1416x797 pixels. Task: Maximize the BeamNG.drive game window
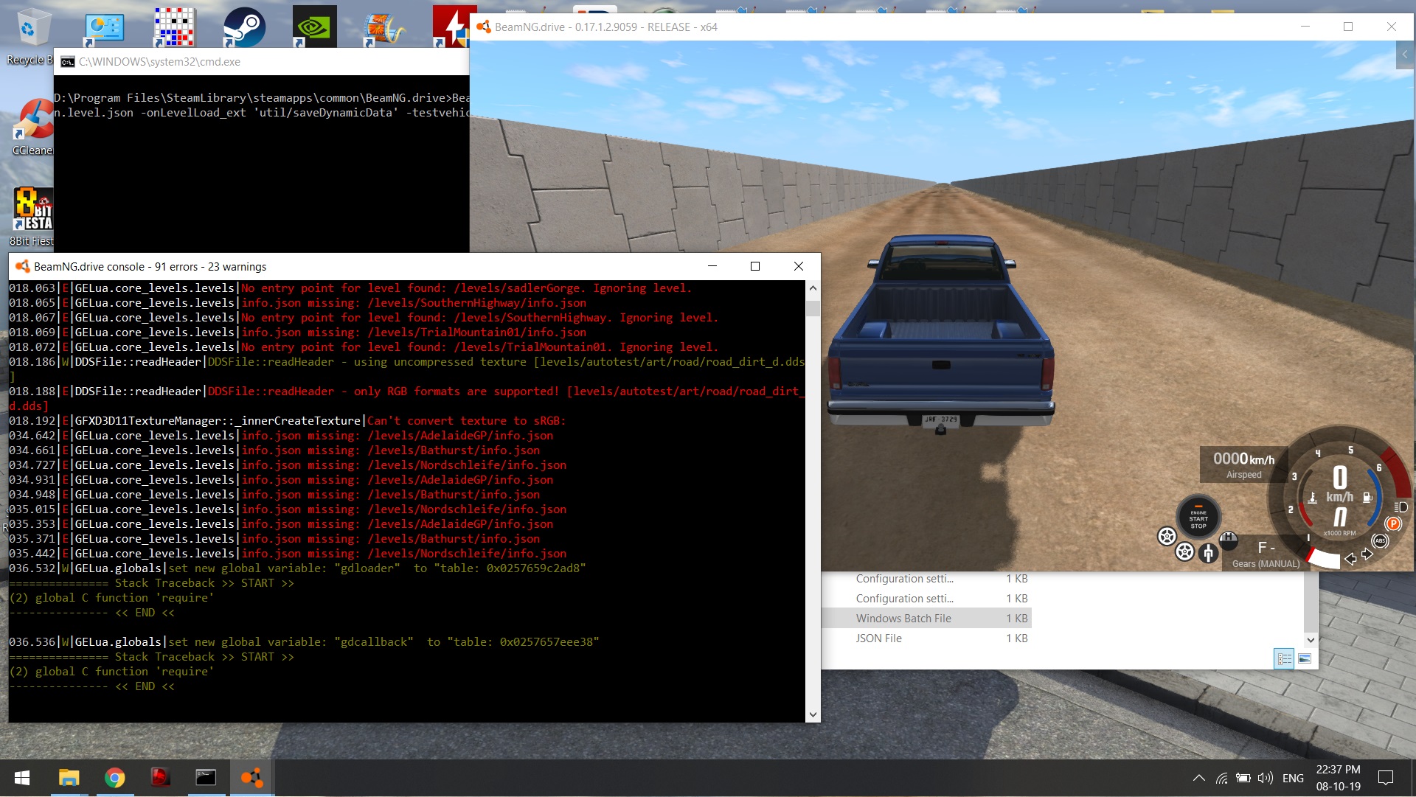tap(1348, 27)
